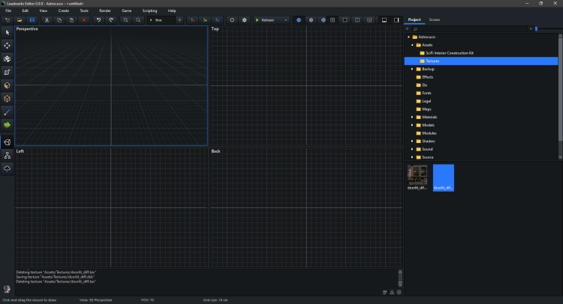Select the arrow selection tool
The width and height of the screenshot is (563, 304).
(x=8, y=32)
